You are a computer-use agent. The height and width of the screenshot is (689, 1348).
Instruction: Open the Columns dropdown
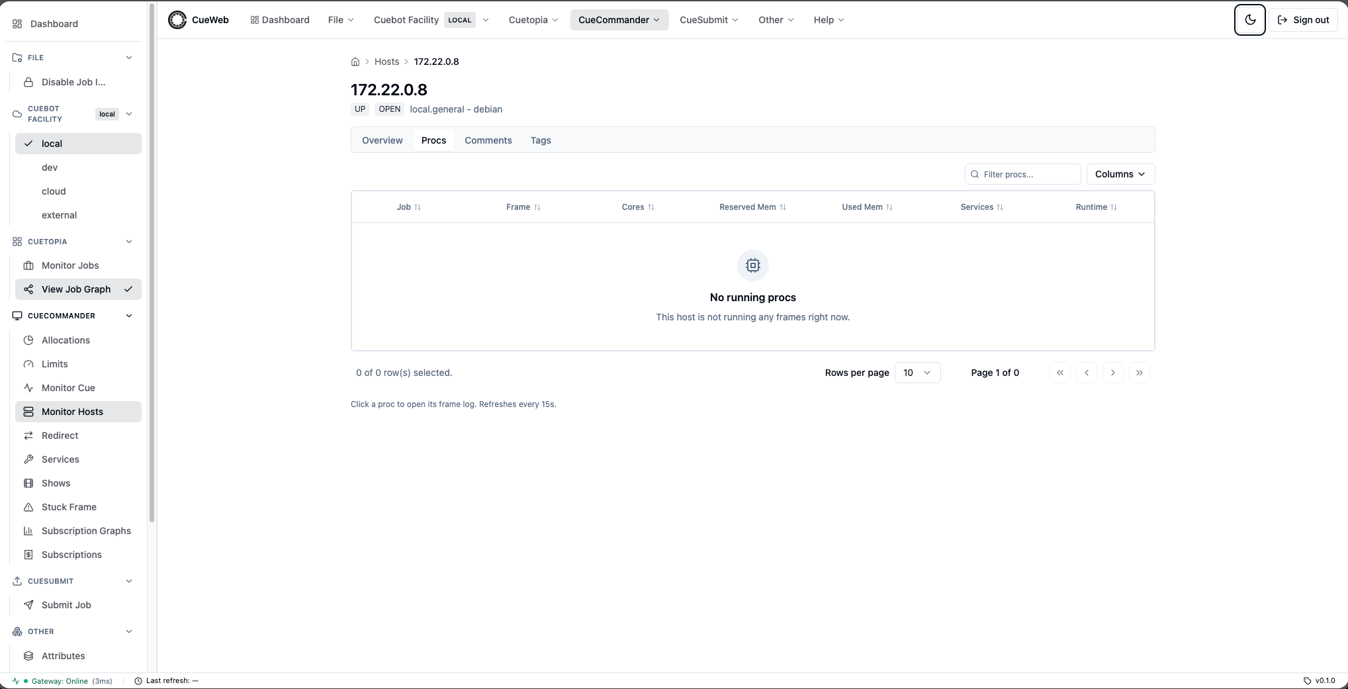[1120, 174]
